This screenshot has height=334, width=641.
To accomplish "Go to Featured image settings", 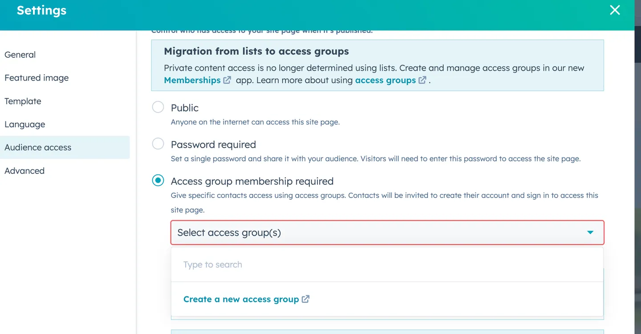I will coord(37,78).
